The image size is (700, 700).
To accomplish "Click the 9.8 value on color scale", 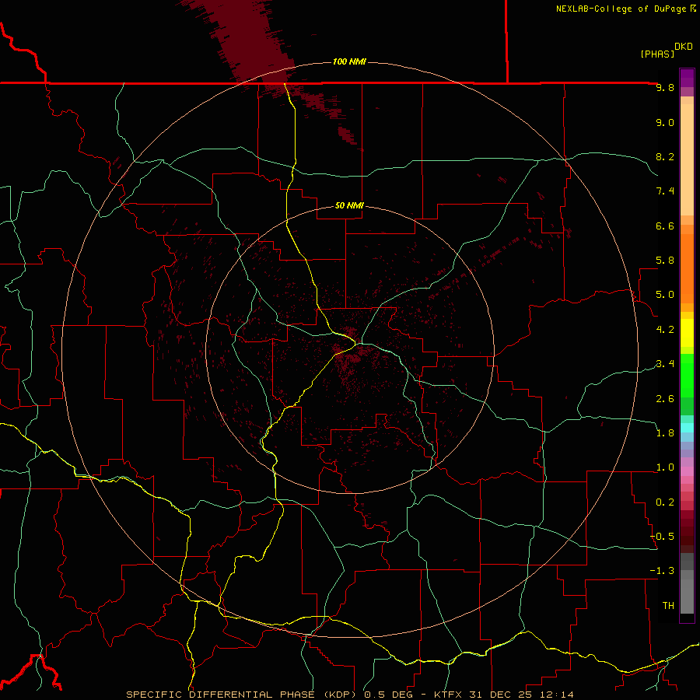I will tap(665, 88).
